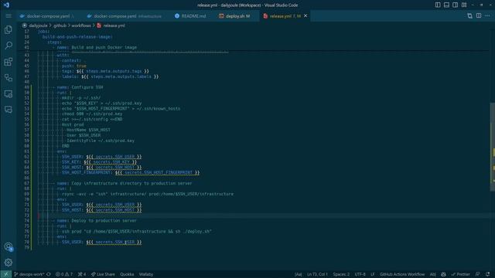Change language mode GitHub Actions Workflow

click(x=402, y=274)
